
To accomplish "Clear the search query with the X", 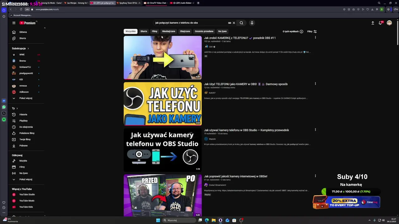I will tap(234, 23).
